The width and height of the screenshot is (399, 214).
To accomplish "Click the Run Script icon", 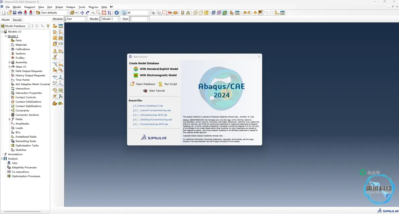I will coord(160,84).
